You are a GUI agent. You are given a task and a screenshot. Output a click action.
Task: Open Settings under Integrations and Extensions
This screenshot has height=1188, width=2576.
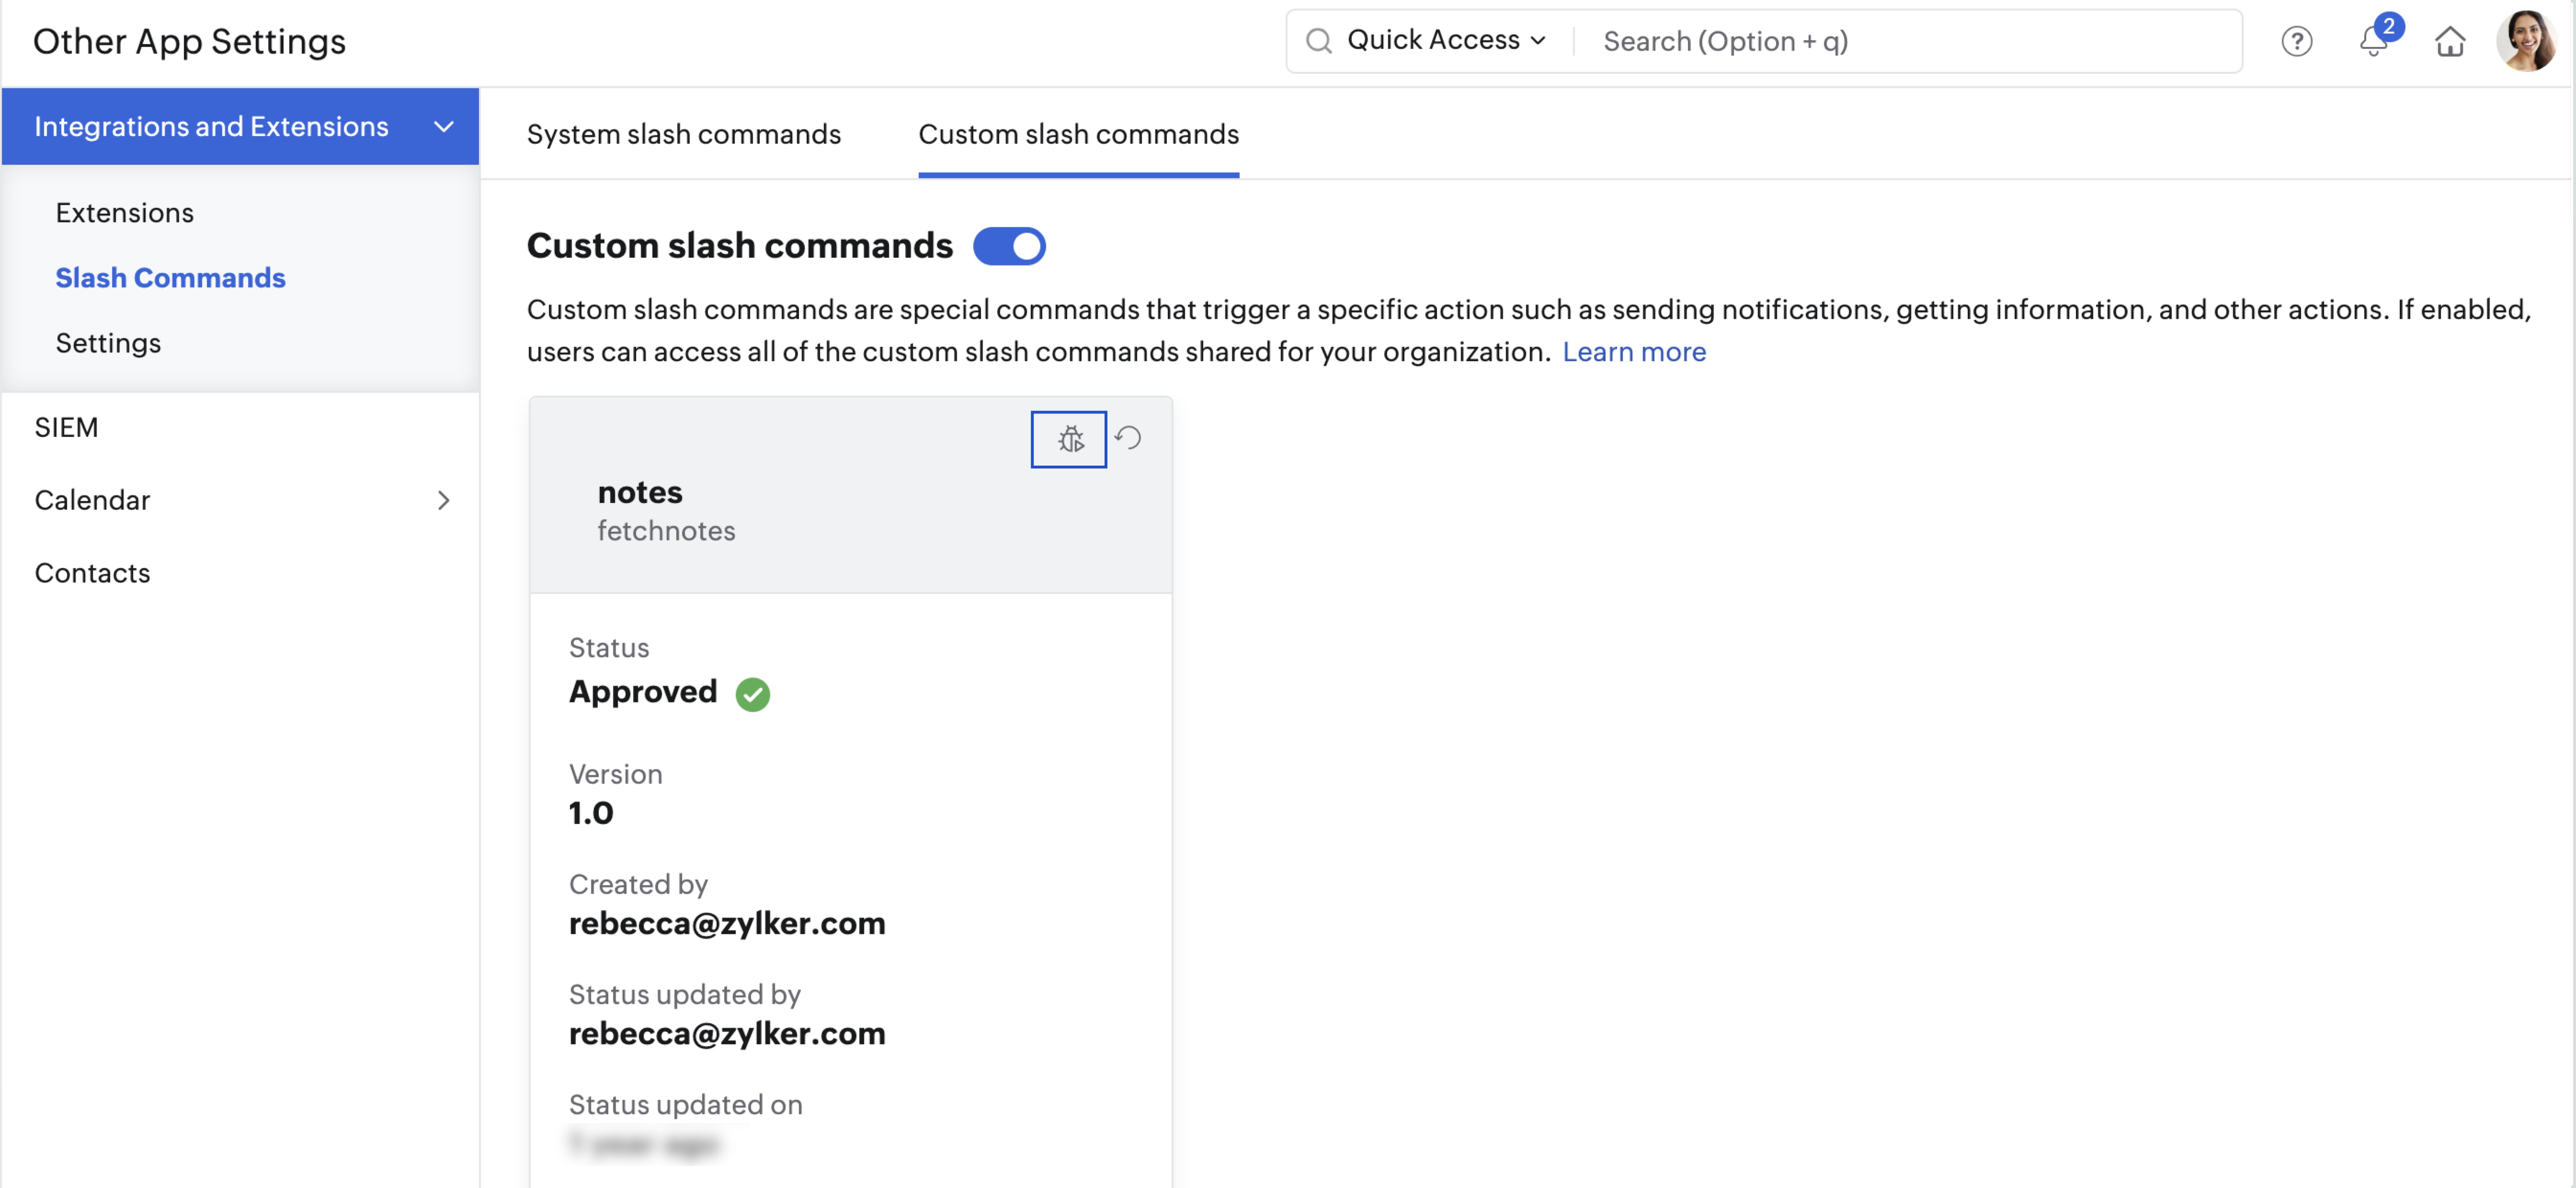coord(108,342)
